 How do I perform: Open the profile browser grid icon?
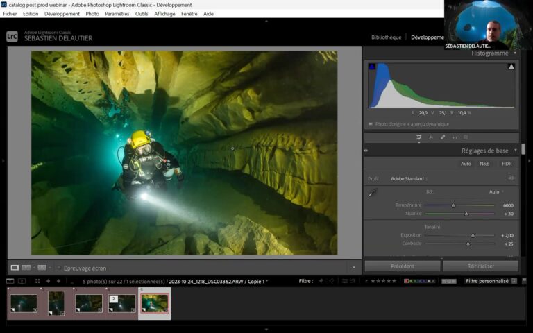click(x=511, y=178)
